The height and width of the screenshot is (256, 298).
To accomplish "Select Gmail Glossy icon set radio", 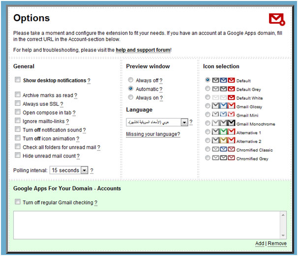I will point(208,106).
